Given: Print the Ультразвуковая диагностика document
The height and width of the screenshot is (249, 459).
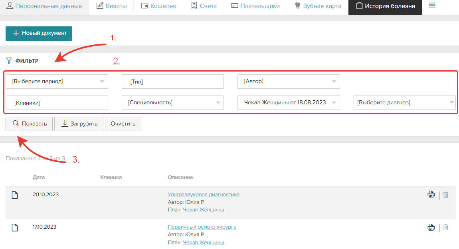Looking at the screenshot, I should click(x=431, y=194).
